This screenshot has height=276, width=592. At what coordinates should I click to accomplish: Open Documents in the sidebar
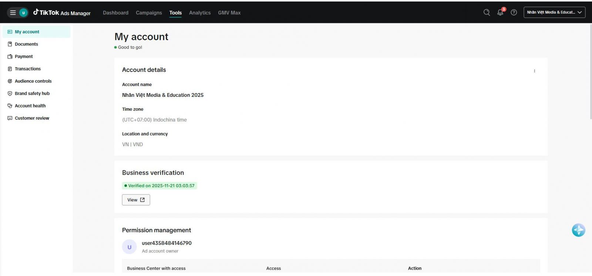[x=36, y=44]
